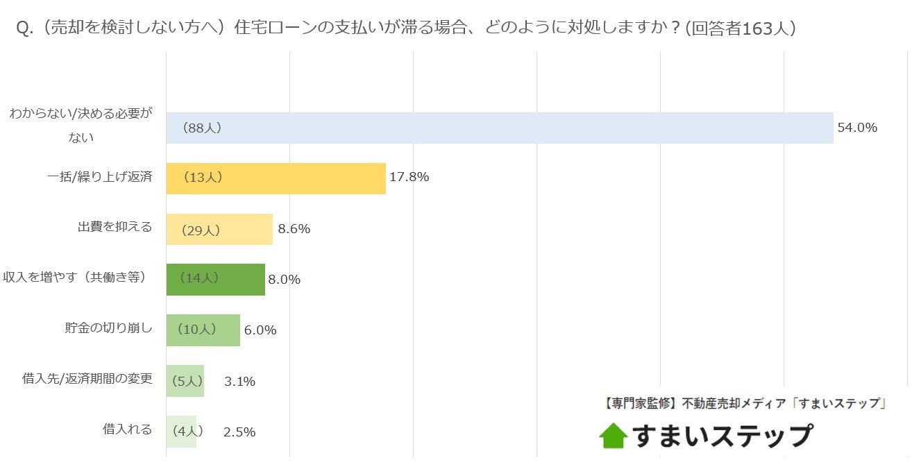Click the dark green 14人 bar

[x=215, y=280]
